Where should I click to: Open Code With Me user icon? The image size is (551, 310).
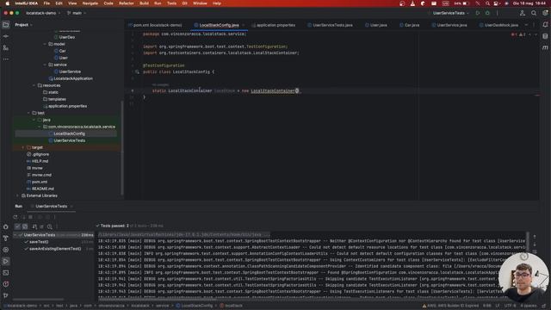[x=523, y=13]
